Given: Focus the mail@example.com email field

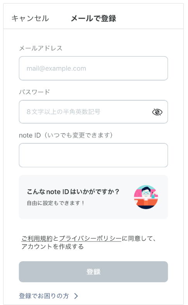Looking at the screenshot, I should tap(93, 68).
